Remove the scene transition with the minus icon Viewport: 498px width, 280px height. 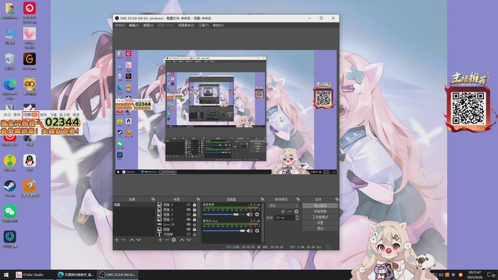point(289,212)
